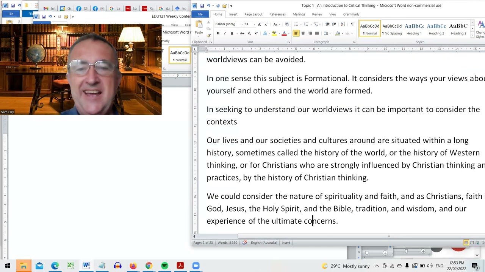Switch to the Mailings tab
Screen dimensions: 485x272
pyautogui.click(x=299, y=14)
